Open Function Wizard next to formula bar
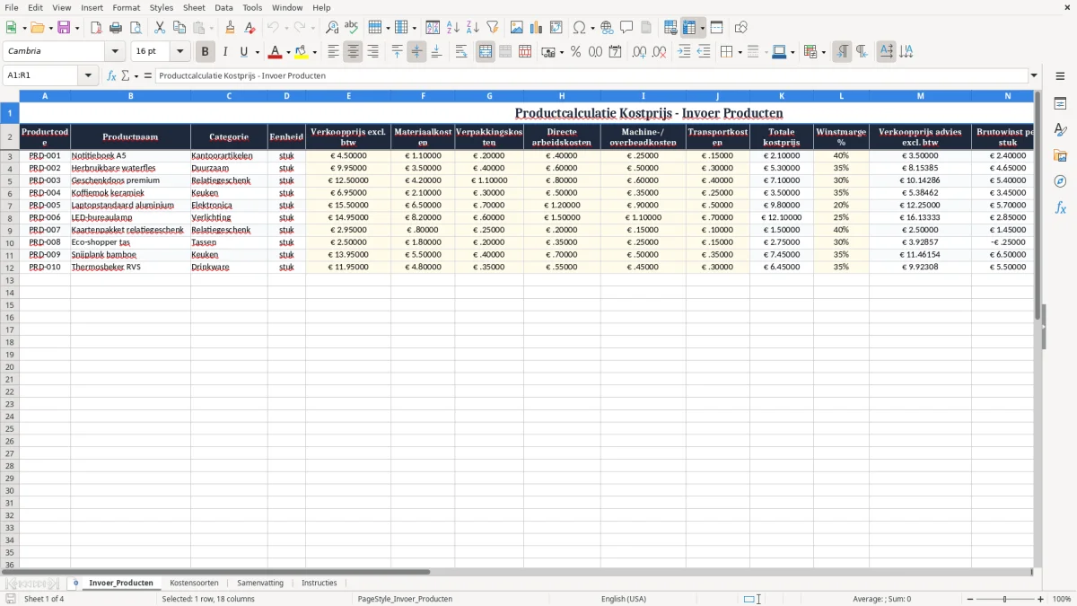Viewport: 1077px width, 606px height. (112, 75)
